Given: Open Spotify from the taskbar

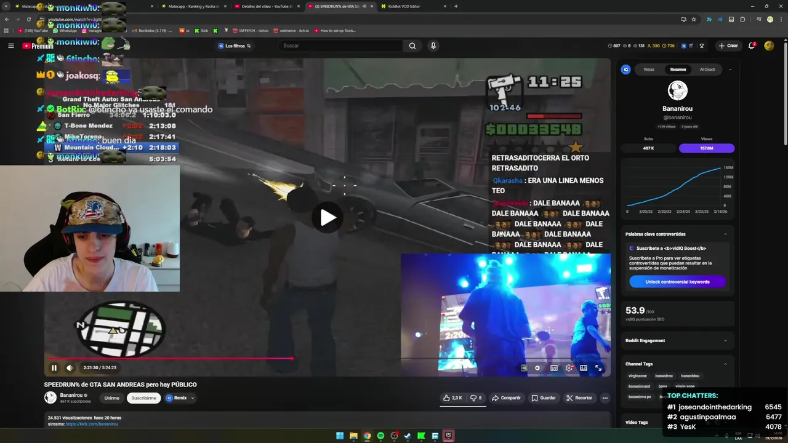Looking at the screenshot, I should point(380,436).
